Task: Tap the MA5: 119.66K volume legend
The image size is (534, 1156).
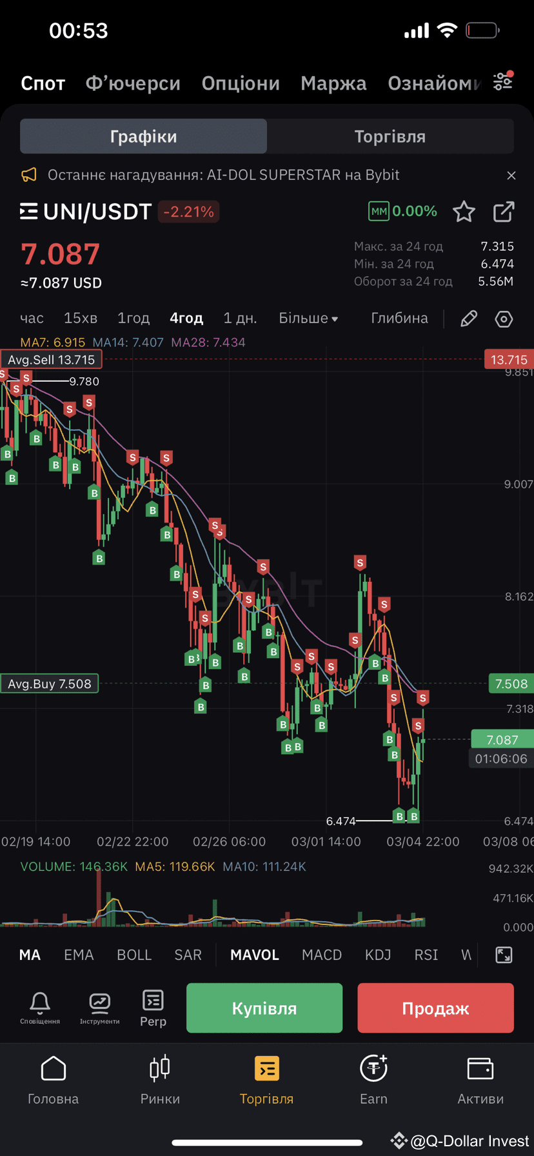Action: [175, 866]
